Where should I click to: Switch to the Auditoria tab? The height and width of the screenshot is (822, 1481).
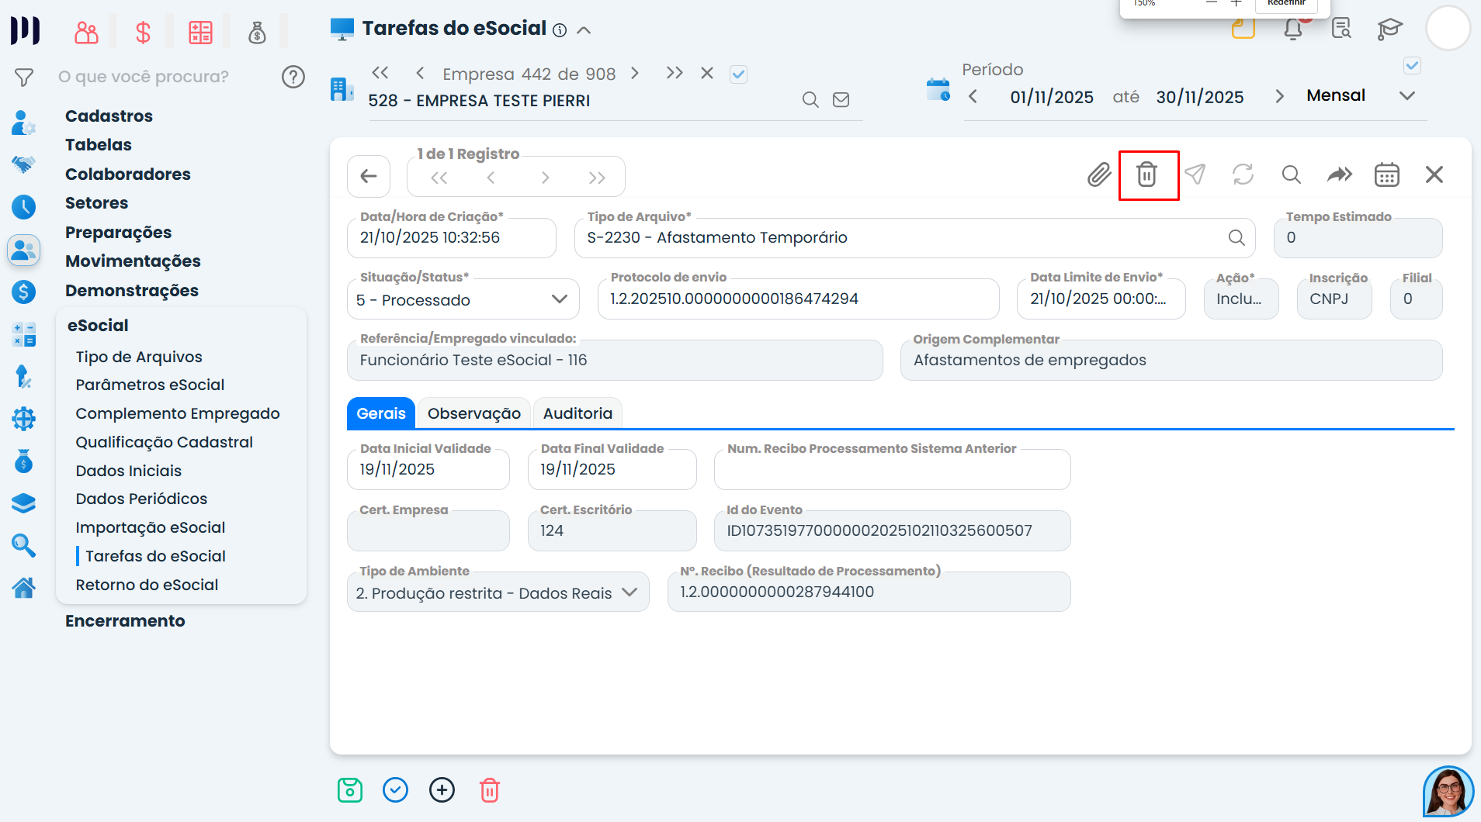577,413
